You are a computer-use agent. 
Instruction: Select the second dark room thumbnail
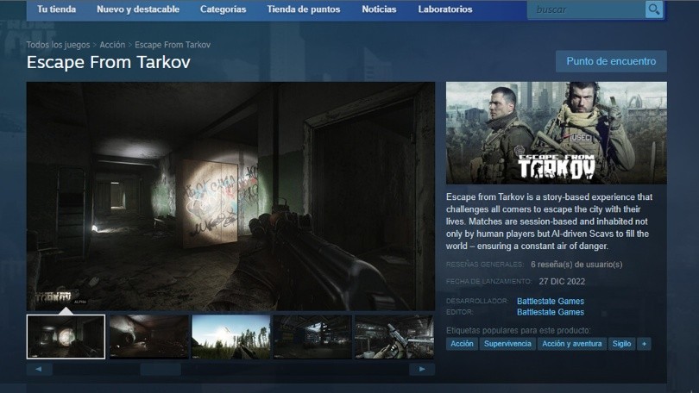149,336
